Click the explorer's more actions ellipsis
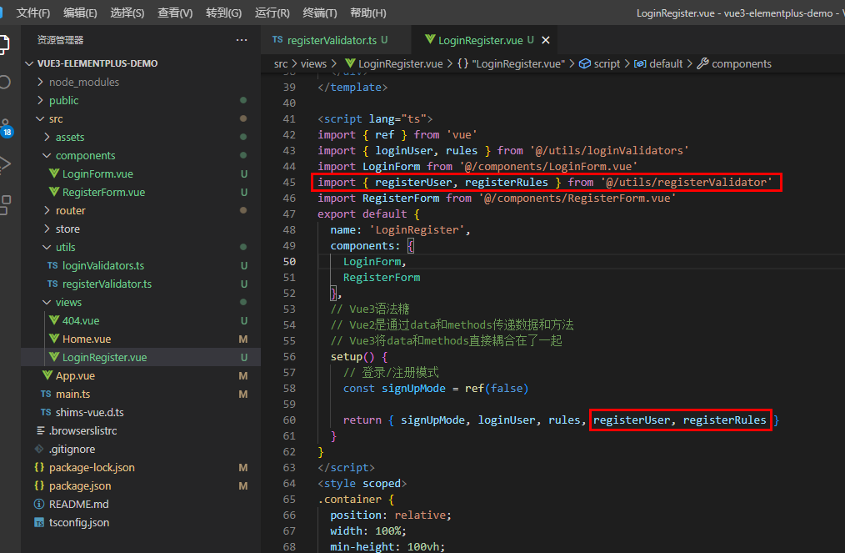The height and width of the screenshot is (553, 845). (242, 40)
